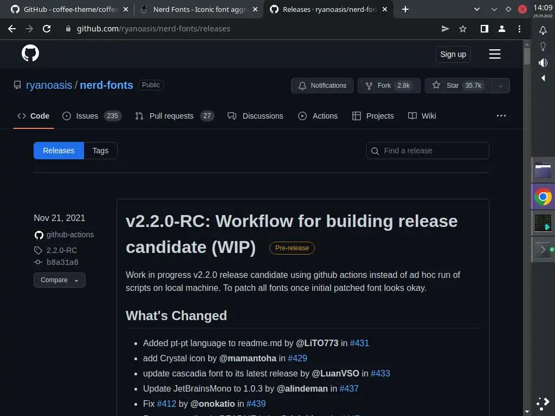Image resolution: width=555 pixels, height=416 pixels.
Task: Open the nerd-fonts repository link
Action: [x=107, y=85]
